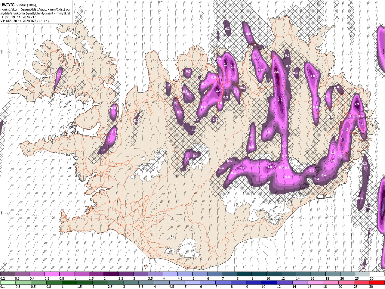Viewport: 385px width, 289px height.
Task: Click the 1.9 snowfall value on map
Action: 270,167
